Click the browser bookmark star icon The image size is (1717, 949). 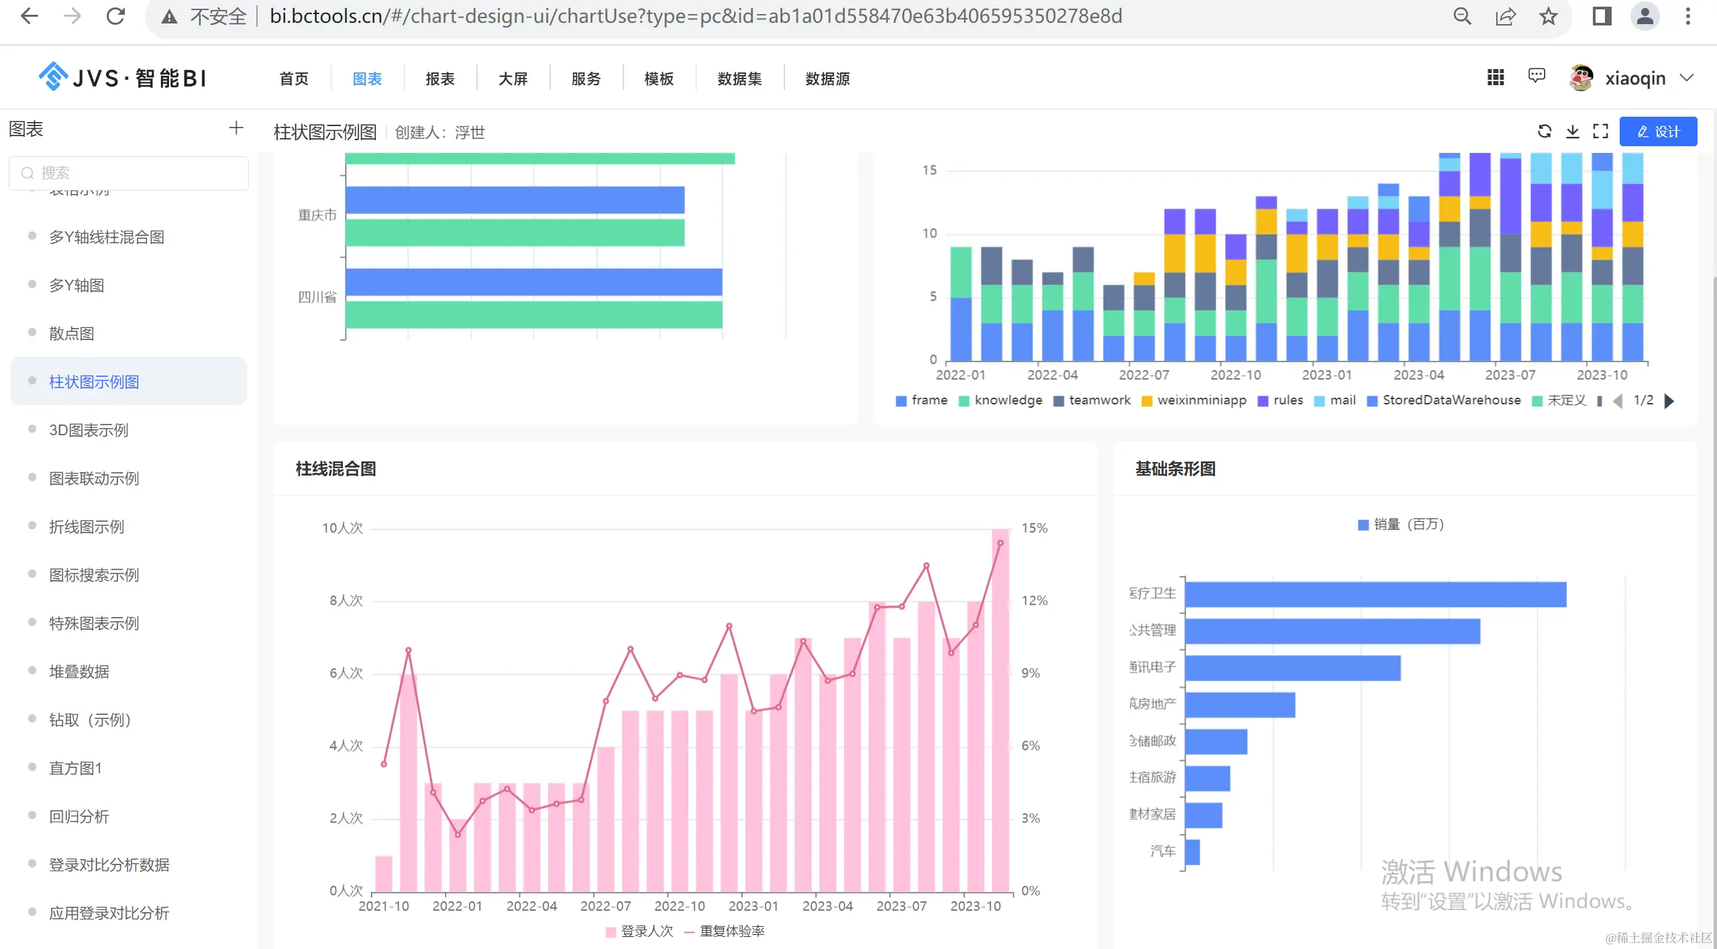point(1549,16)
